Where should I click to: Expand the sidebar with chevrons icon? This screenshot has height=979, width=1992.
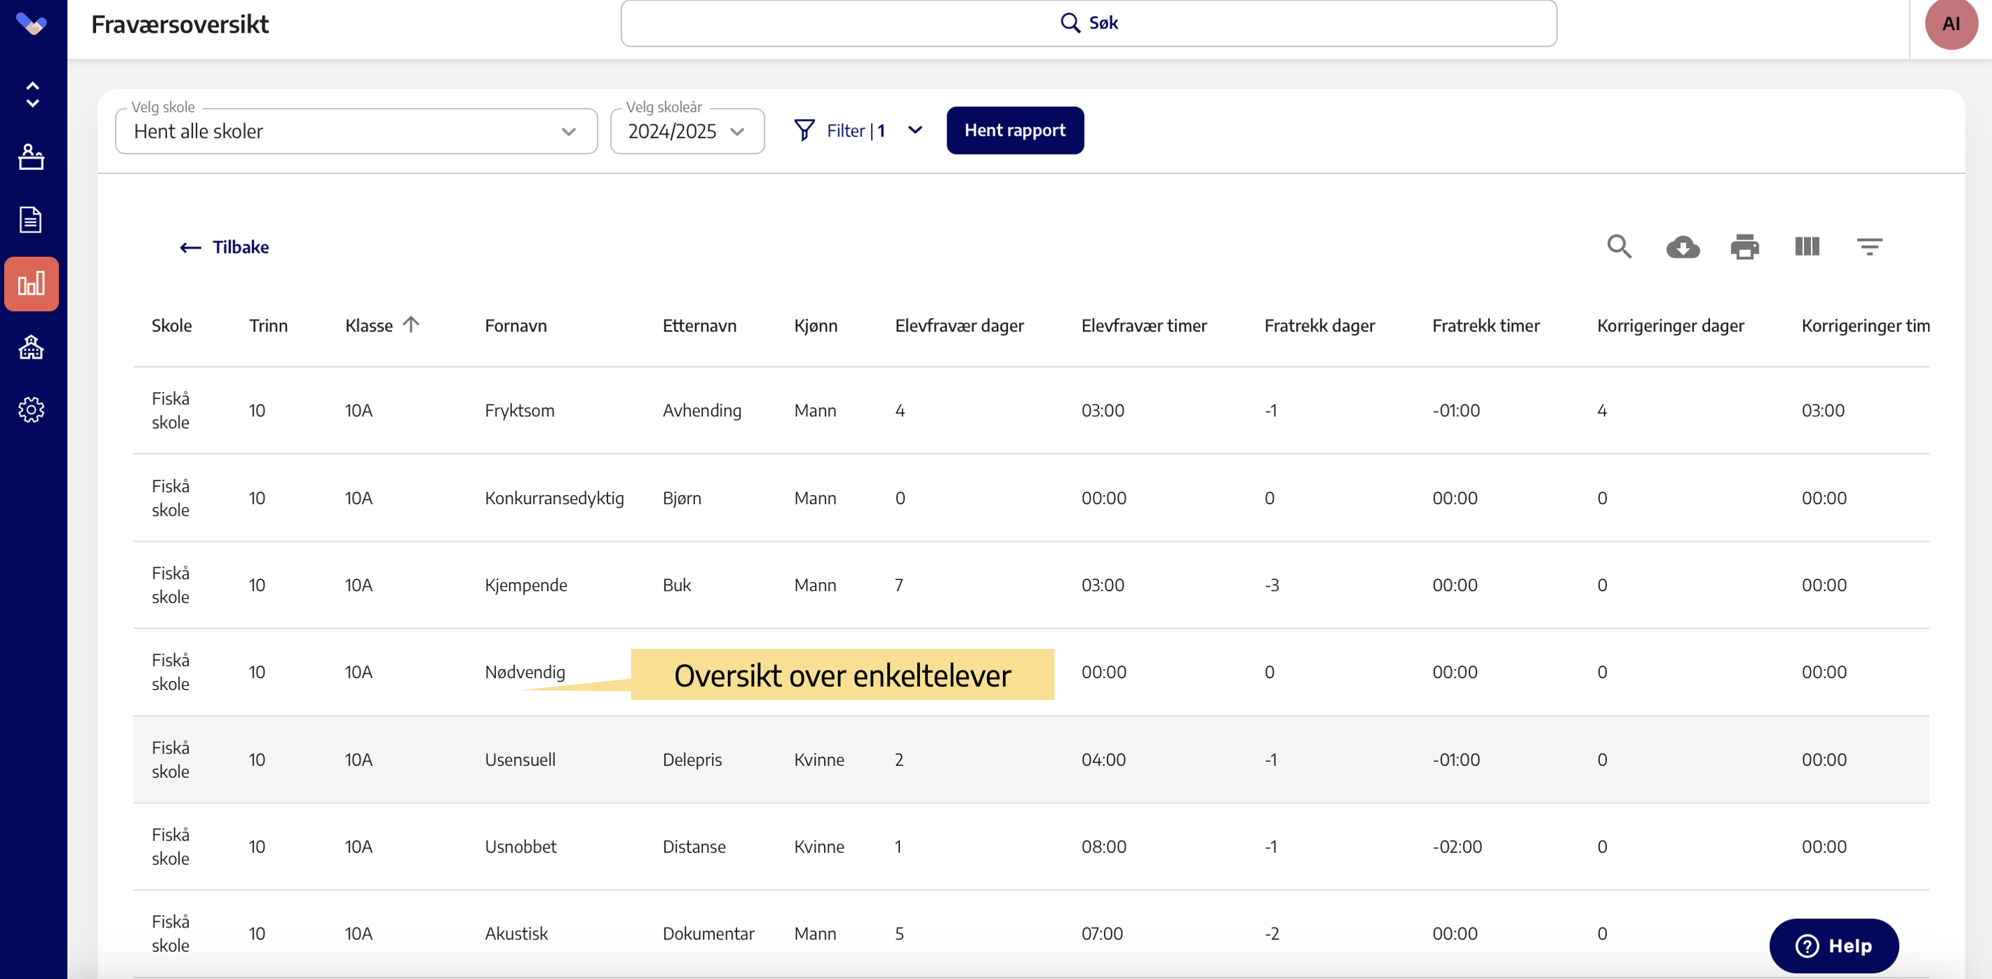tap(33, 94)
